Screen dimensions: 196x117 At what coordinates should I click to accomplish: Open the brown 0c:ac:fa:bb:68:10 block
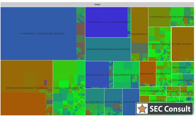(x=140, y=34)
